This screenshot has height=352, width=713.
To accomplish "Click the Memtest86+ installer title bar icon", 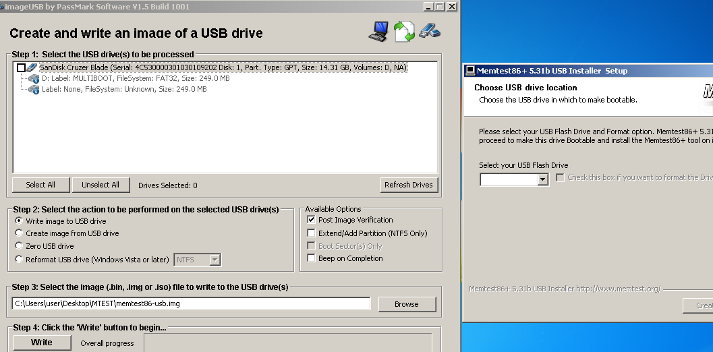I will pyautogui.click(x=471, y=71).
